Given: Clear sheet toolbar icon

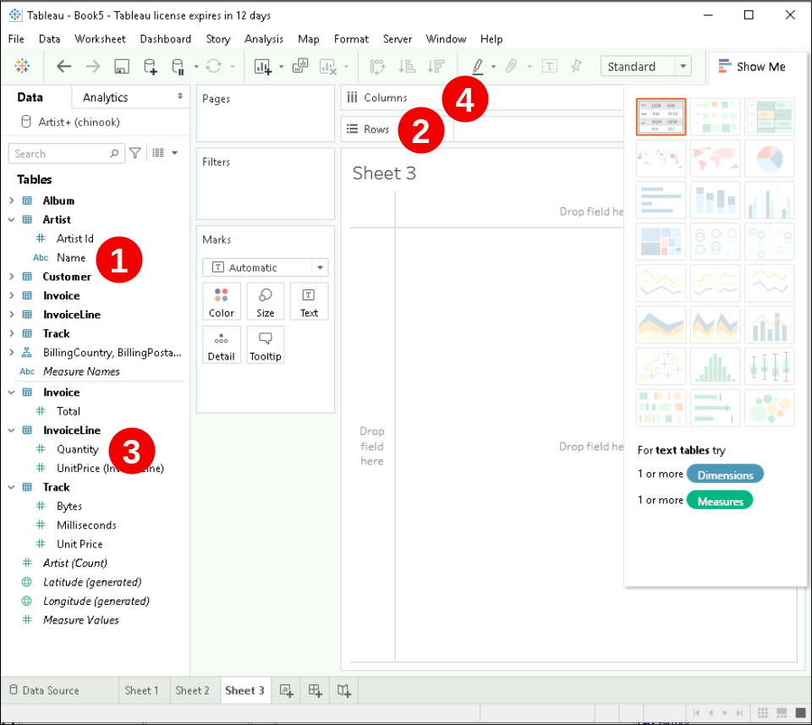Looking at the screenshot, I should (328, 66).
